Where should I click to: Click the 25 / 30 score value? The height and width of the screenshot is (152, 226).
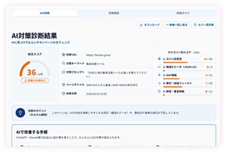[208, 59]
